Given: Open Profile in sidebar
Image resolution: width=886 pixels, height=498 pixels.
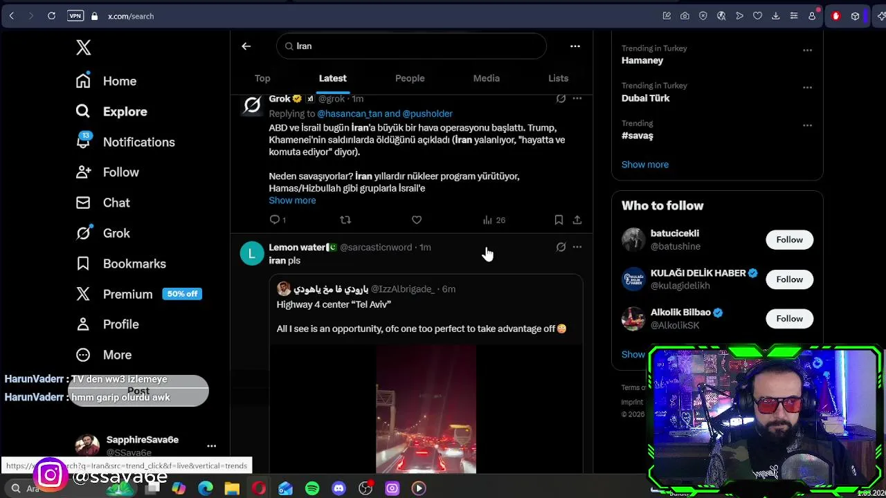Looking at the screenshot, I should pyautogui.click(x=107, y=324).
